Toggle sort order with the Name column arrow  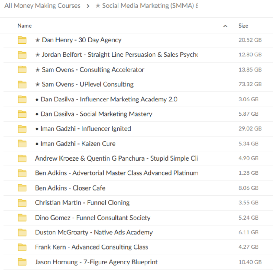point(225,26)
